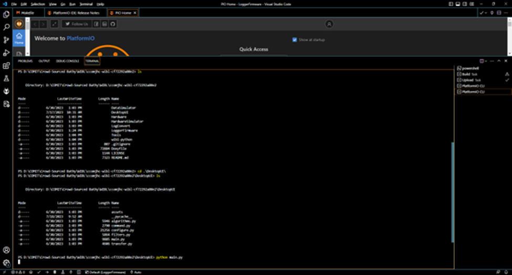The width and height of the screenshot is (512, 275).
Task: Click PlatformIO Build checkmark in status bar
Action: [x=39, y=272]
